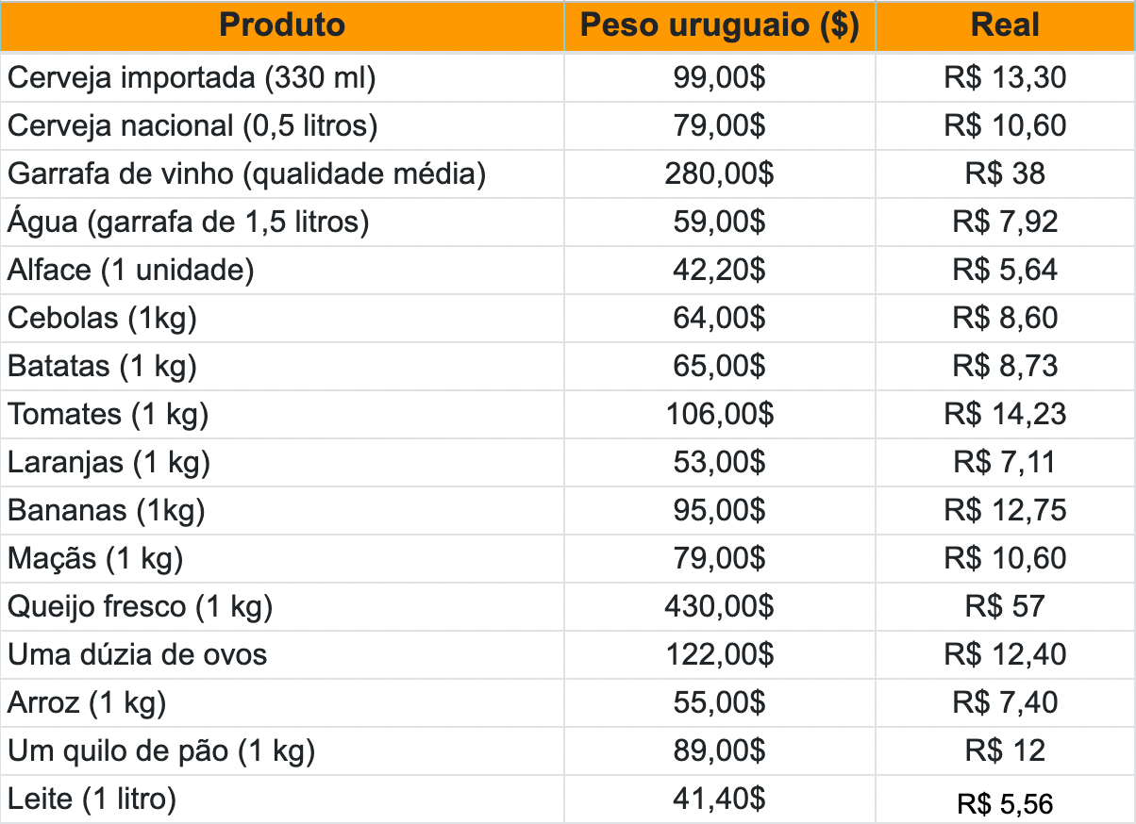Select the Alface (1 unidade) cell
The image size is (1136, 824).
pos(131,270)
